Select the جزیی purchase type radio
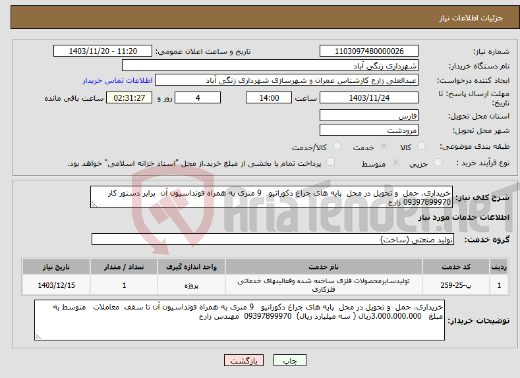This screenshot has width=520, height=378. pyautogui.click(x=438, y=163)
